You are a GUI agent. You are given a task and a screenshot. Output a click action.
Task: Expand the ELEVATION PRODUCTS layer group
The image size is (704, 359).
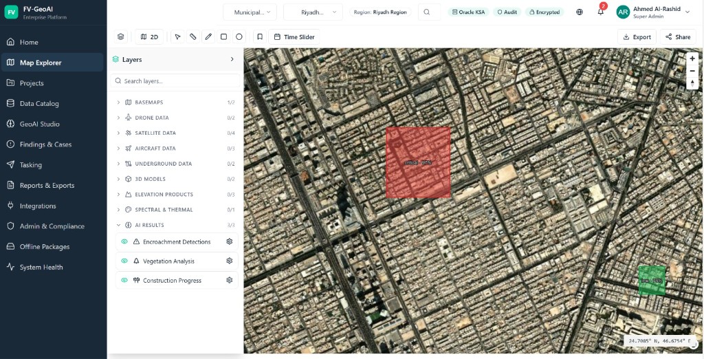coord(118,194)
